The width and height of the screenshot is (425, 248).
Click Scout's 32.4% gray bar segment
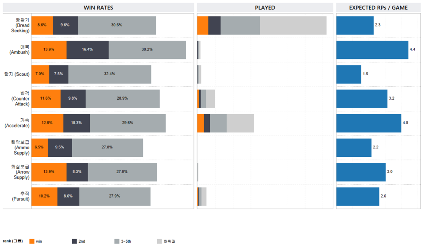point(109,74)
